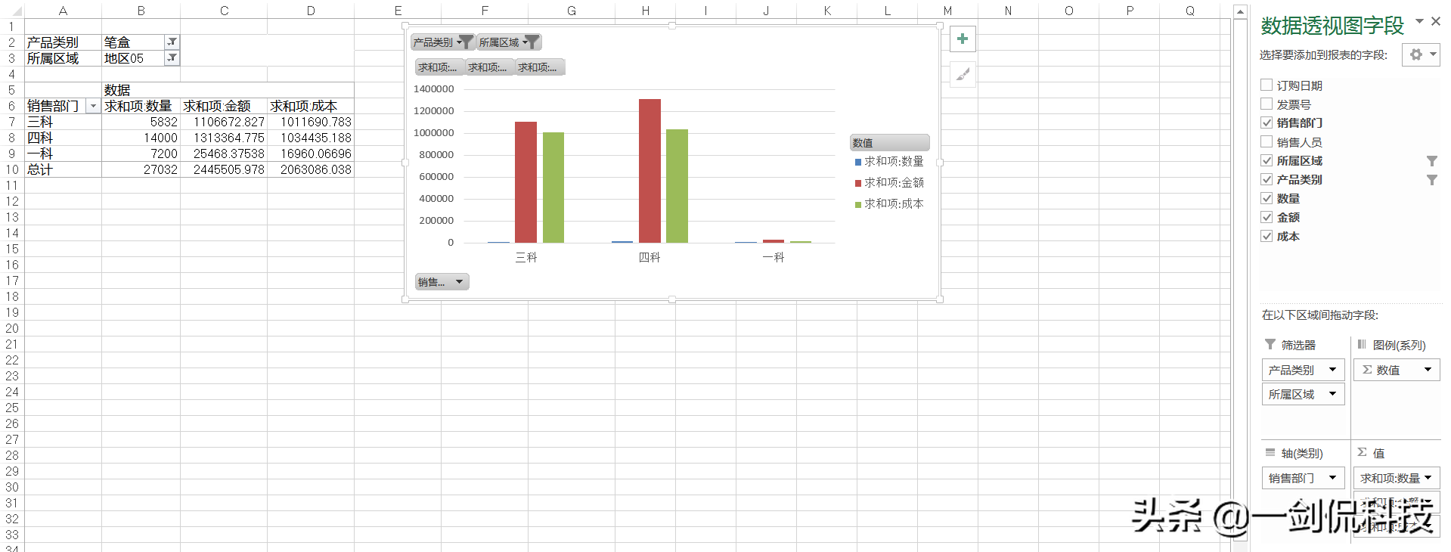The height and width of the screenshot is (552, 1451).
Task: Click the 产品类别 chart filter button
Action: (x=442, y=42)
